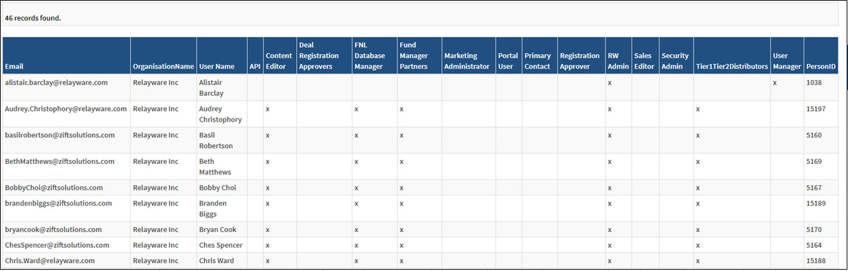
Task: Select user name Ches Spencer
Action: tap(221, 245)
